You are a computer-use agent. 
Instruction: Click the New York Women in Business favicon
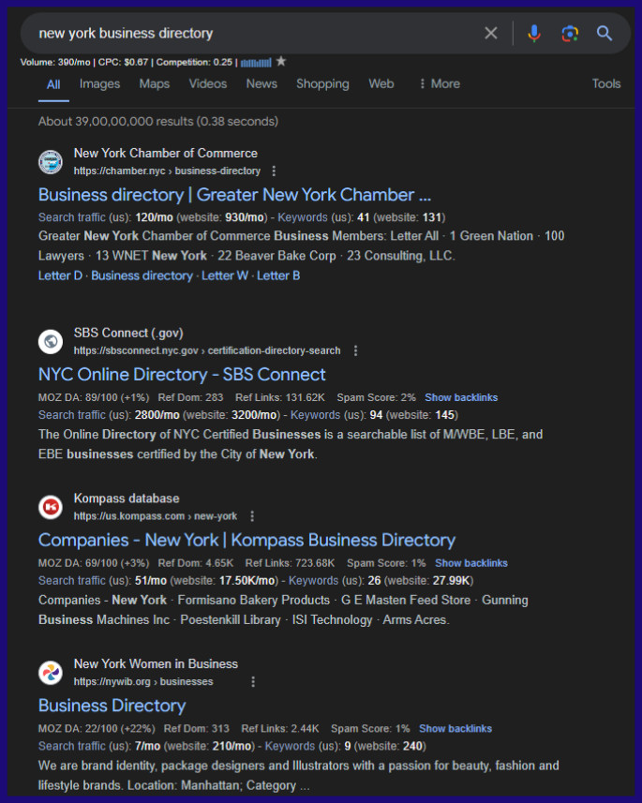(x=51, y=673)
